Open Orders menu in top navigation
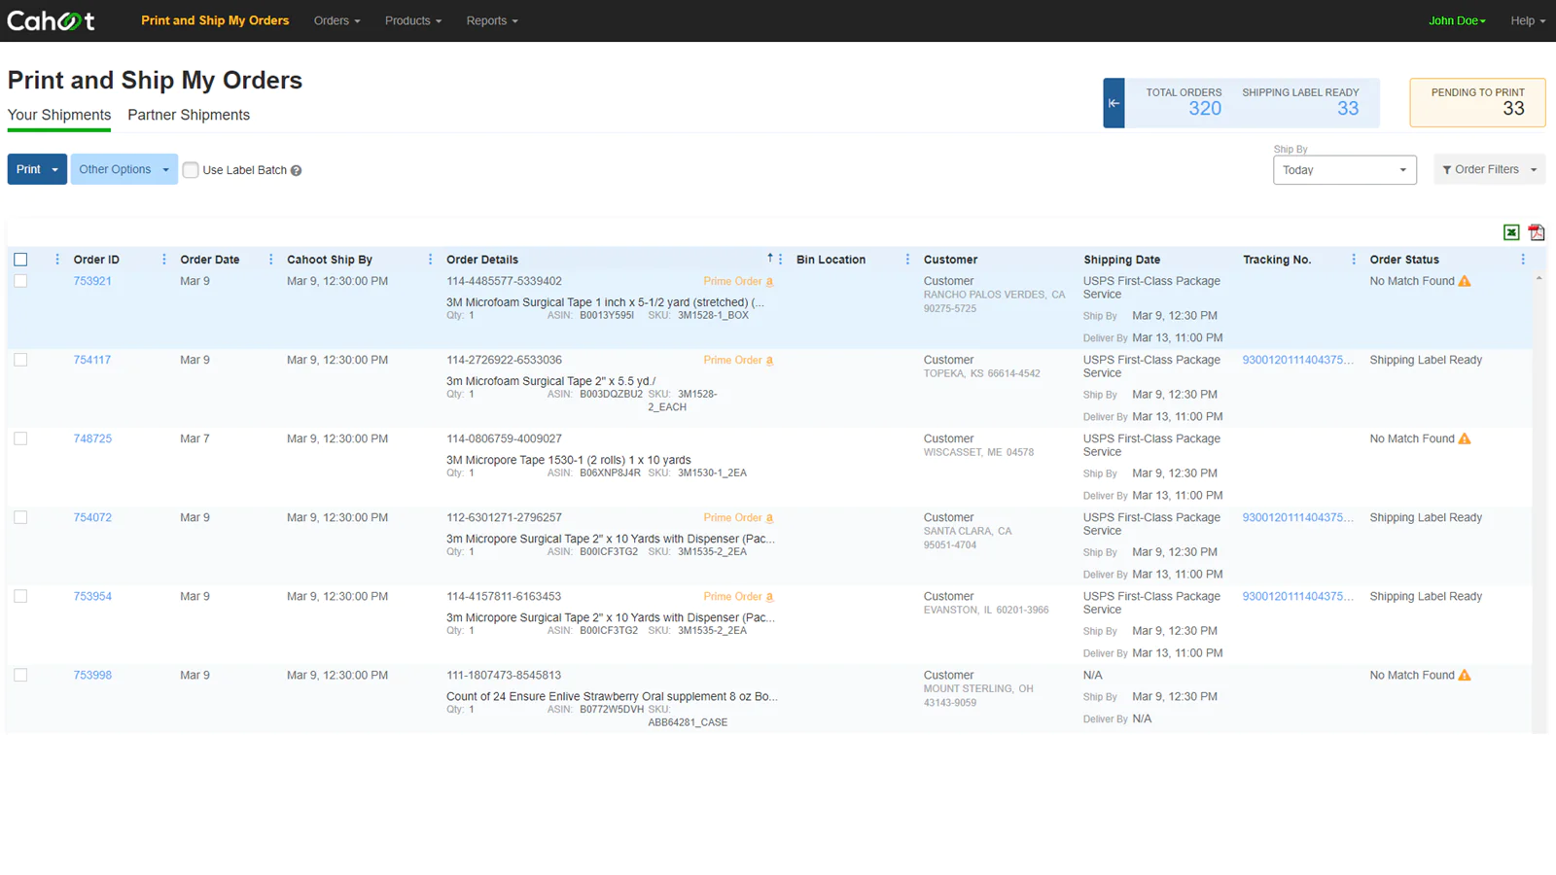The width and height of the screenshot is (1556, 875). 336,20
